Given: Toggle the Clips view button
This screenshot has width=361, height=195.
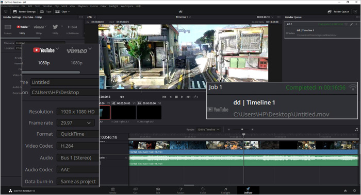Looking at the screenshot, I should (x=61, y=11).
